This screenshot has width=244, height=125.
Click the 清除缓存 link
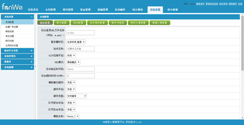233,4
